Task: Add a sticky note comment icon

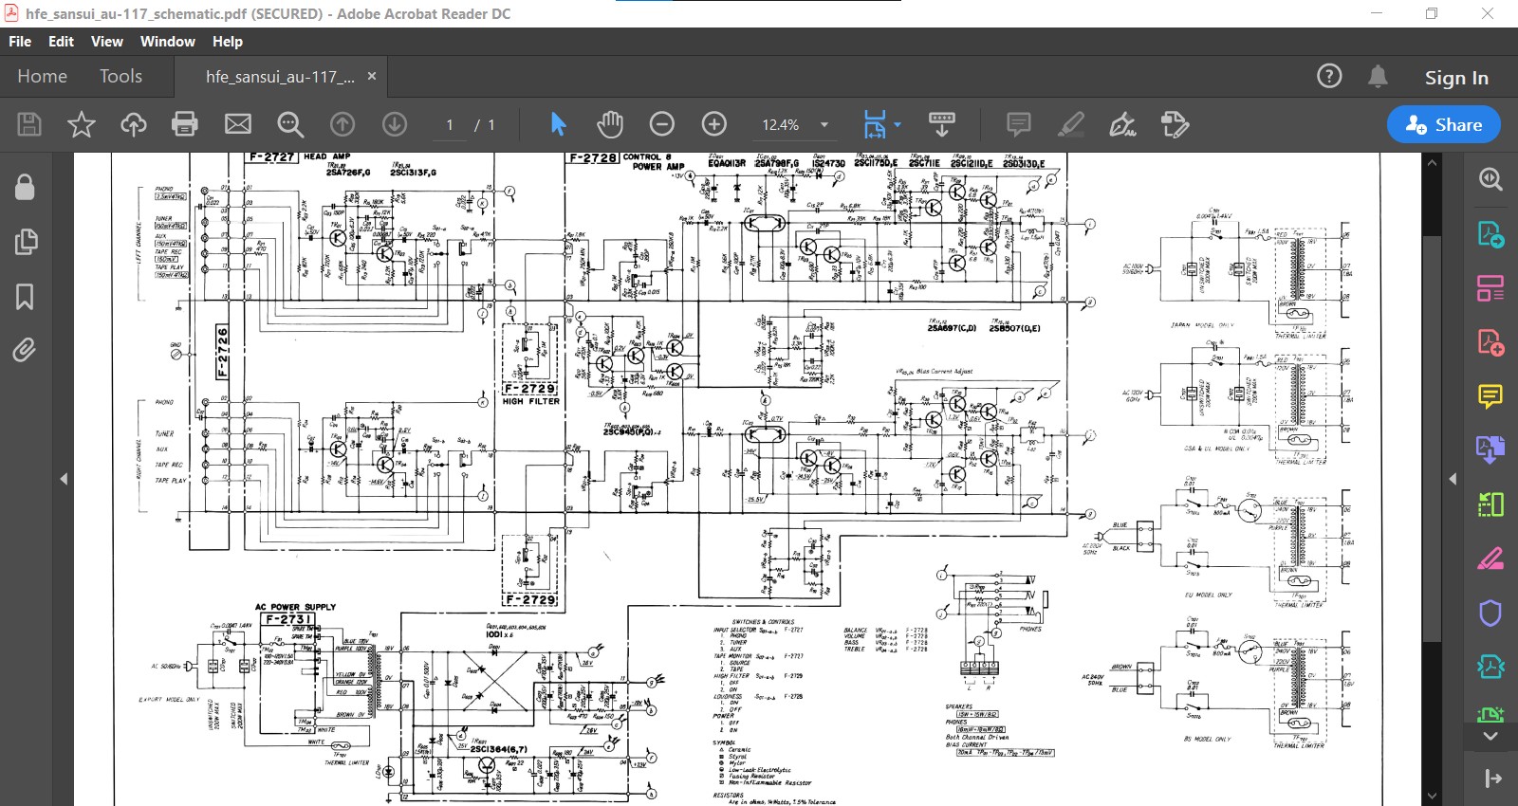Action: [x=1019, y=124]
